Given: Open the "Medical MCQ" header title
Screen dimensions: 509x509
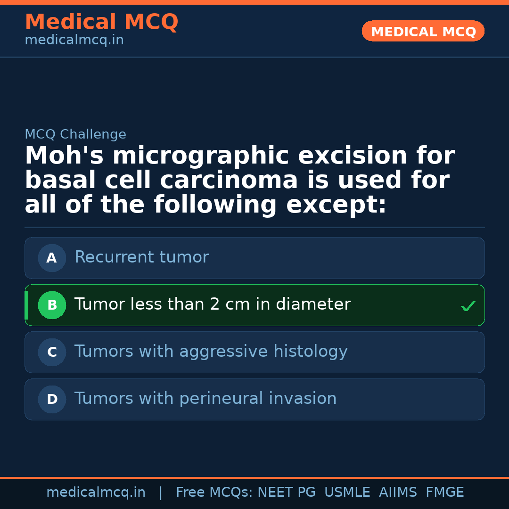Looking at the screenshot, I should (x=101, y=22).
